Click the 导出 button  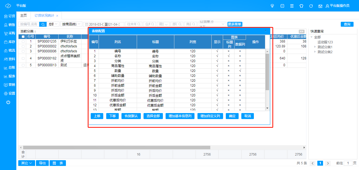point(42,163)
